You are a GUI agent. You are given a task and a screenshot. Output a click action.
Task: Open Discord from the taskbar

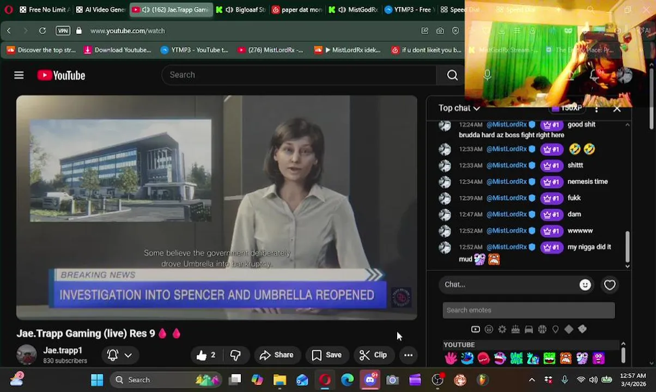click(x=370, y=380)
